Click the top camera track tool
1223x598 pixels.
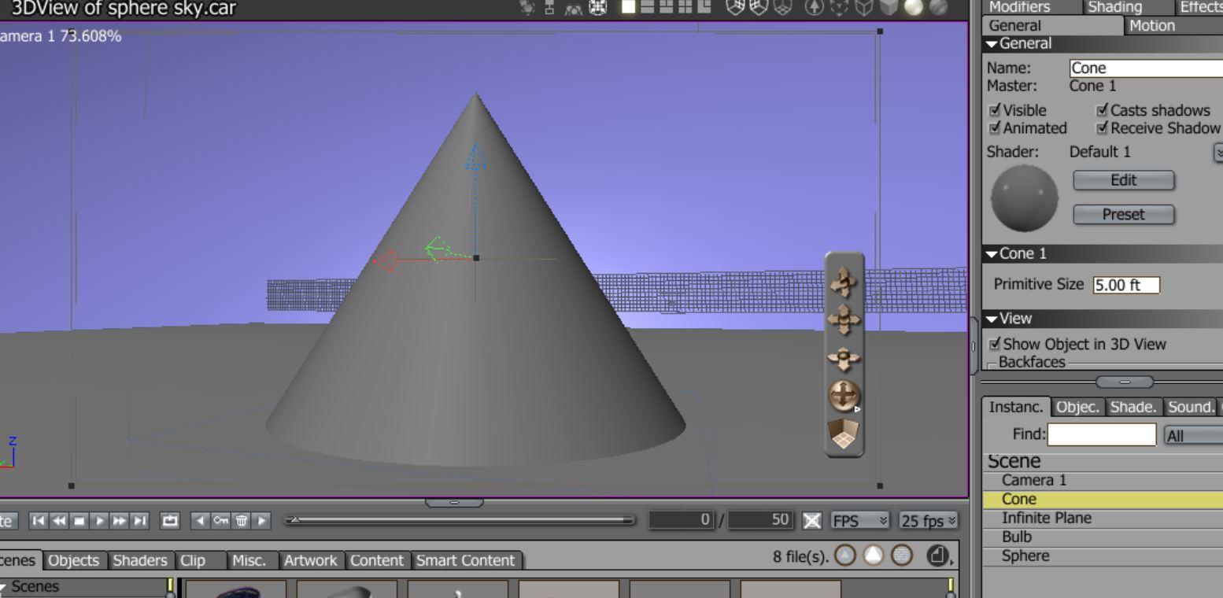click(x=844, y=282)
